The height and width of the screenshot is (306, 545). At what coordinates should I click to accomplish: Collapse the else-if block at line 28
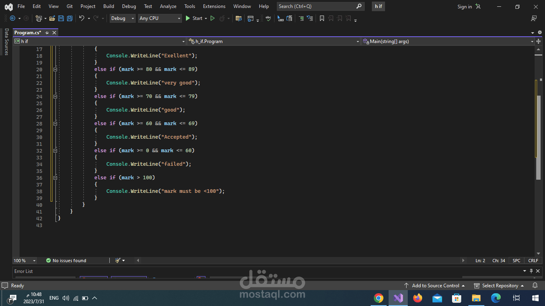coord(55,124)
